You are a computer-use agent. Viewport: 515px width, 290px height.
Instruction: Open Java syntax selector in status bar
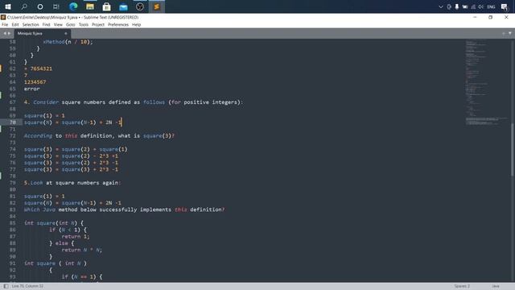(496, 286)
